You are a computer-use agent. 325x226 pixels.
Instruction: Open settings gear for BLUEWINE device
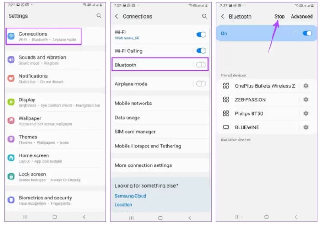(x=306, y=127)
